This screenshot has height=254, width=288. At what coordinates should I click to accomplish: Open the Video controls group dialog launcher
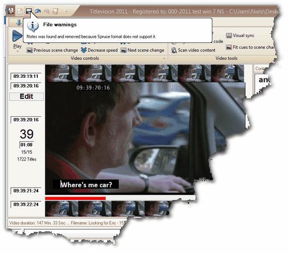tap(164, 58)
